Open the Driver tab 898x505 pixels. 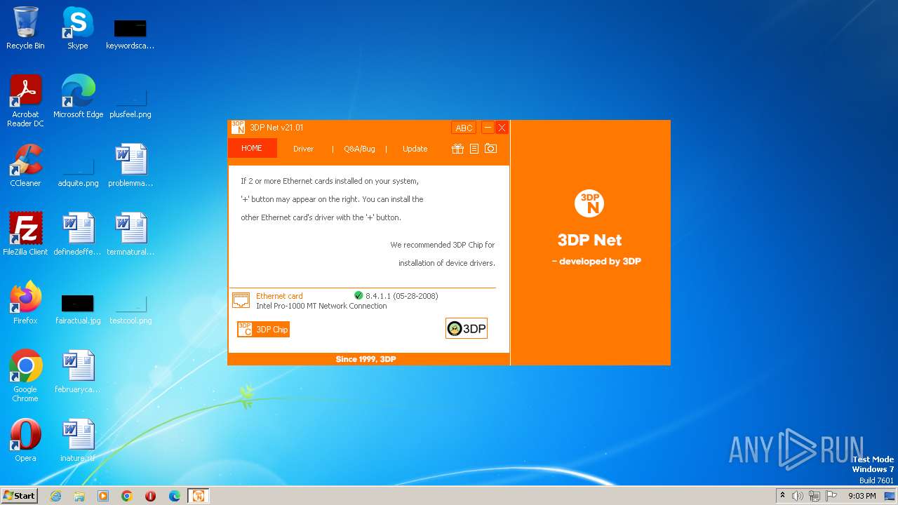[x=303, y=149]
